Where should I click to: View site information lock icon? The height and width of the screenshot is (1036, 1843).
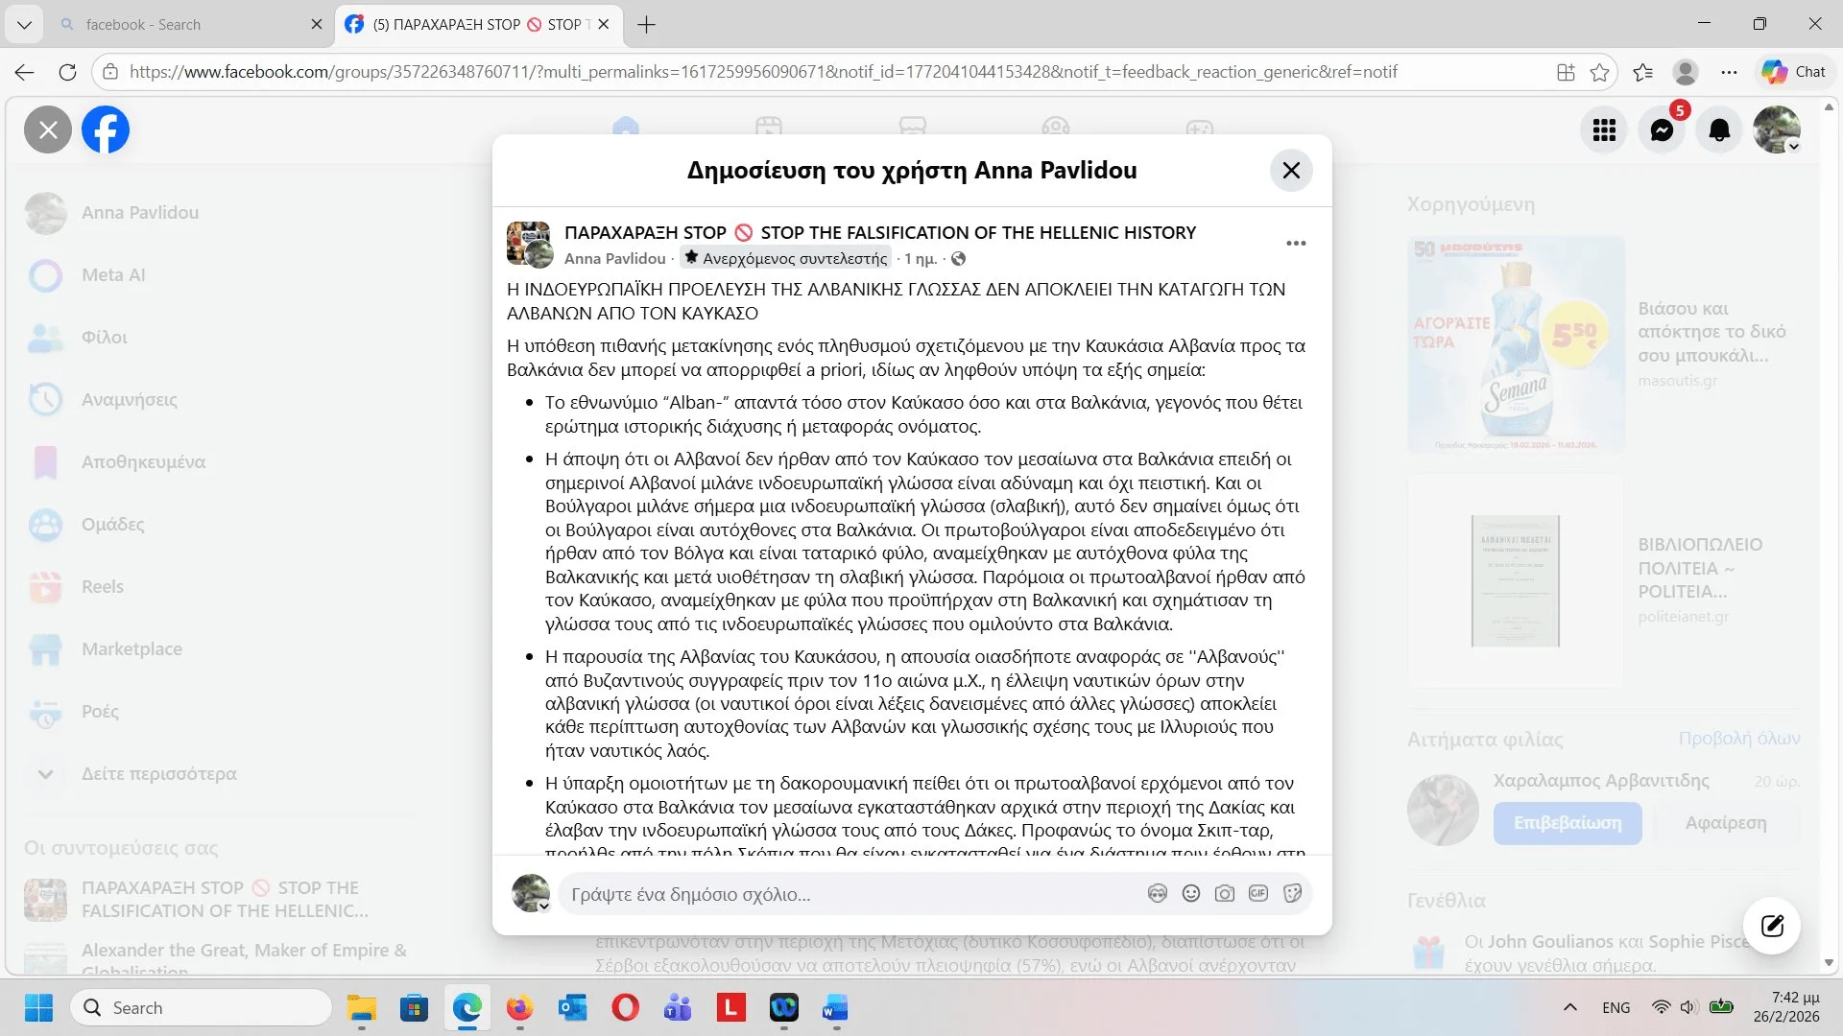click(x=110, y=72)
